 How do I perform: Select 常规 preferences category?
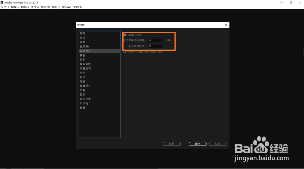coord(100,34)
